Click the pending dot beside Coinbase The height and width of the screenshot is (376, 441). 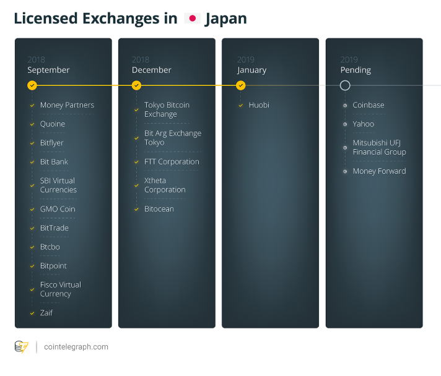click(x=345, y=106)
